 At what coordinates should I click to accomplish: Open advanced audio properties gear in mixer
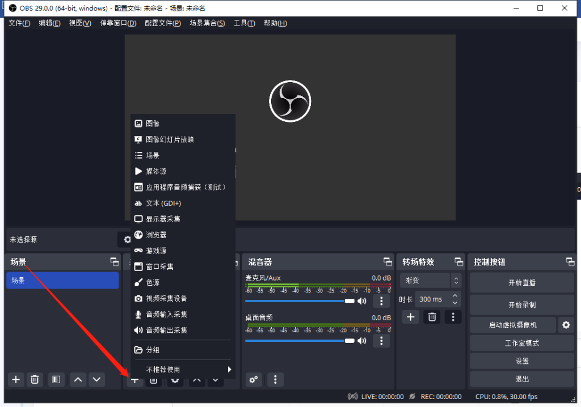point(254,379)
